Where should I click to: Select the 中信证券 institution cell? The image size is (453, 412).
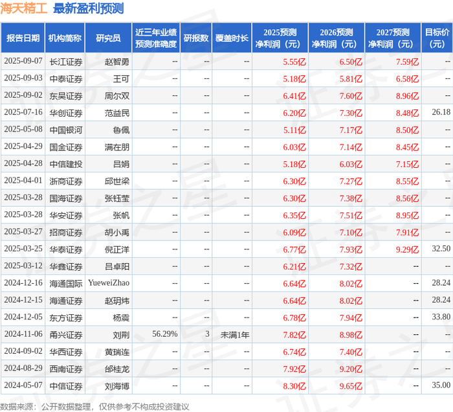click(66, 385)
